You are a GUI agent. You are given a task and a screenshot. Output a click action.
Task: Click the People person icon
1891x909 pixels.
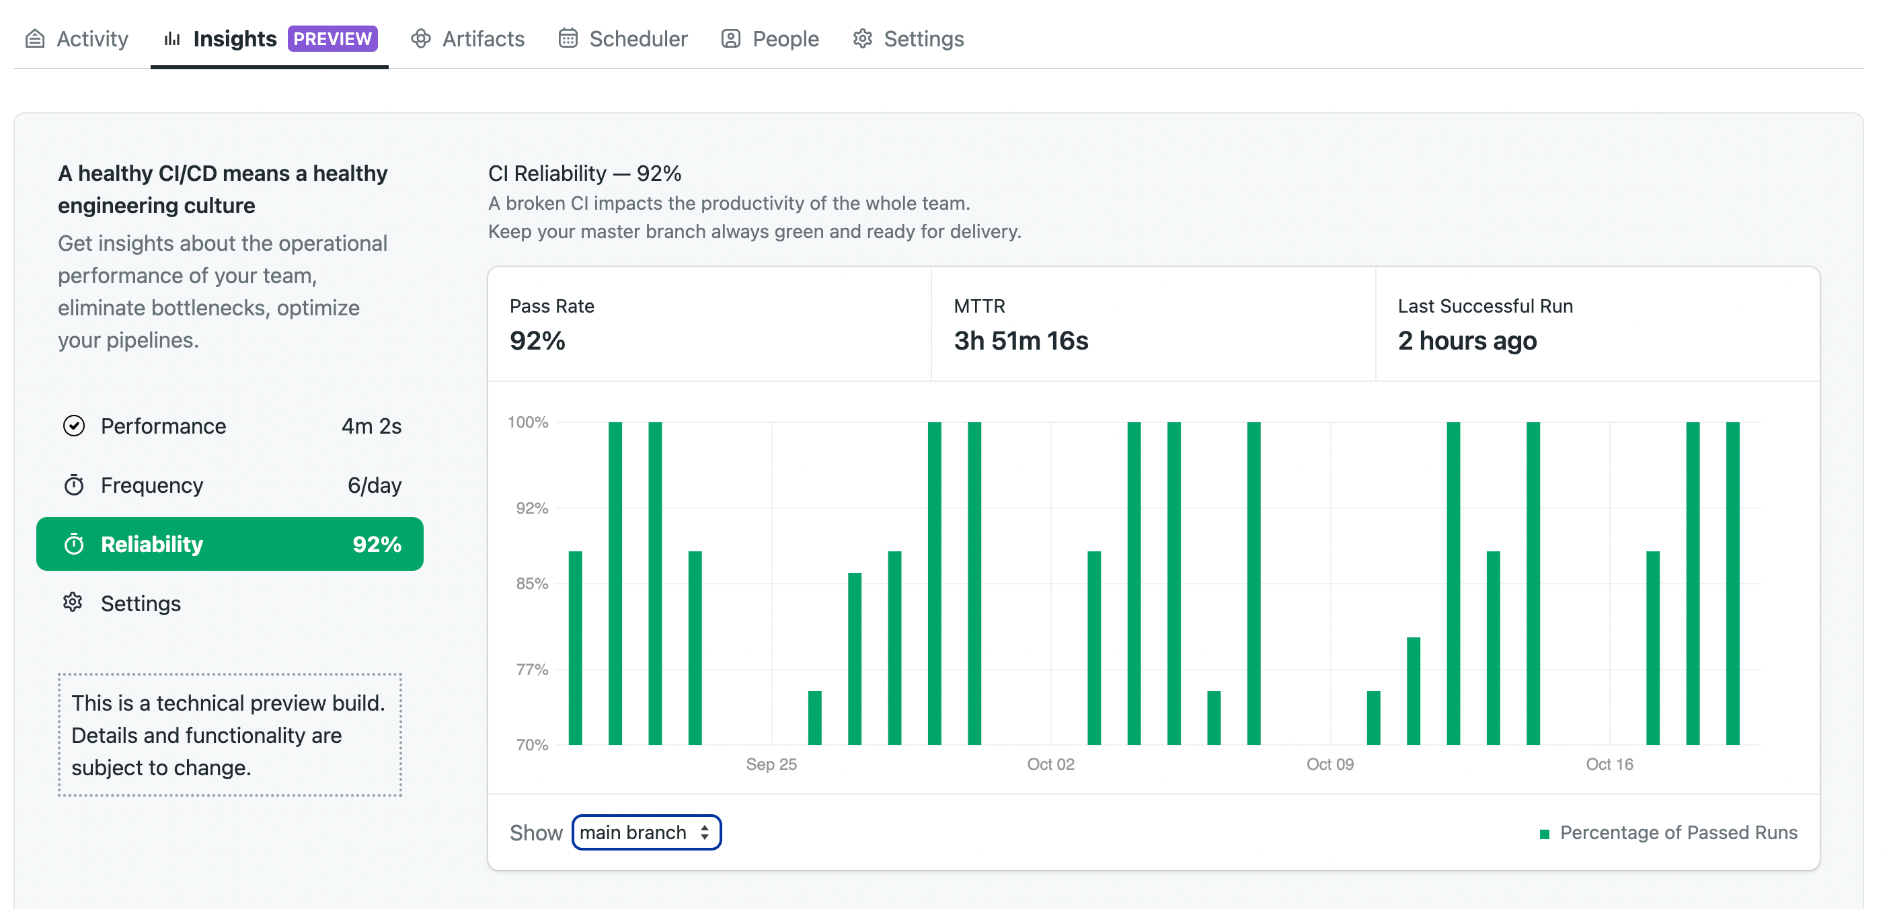point(730,38)
